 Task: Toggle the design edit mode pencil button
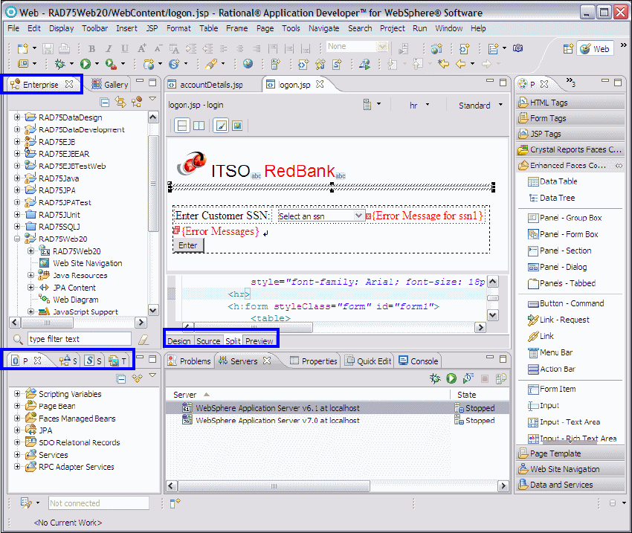(x=221, y=126)
